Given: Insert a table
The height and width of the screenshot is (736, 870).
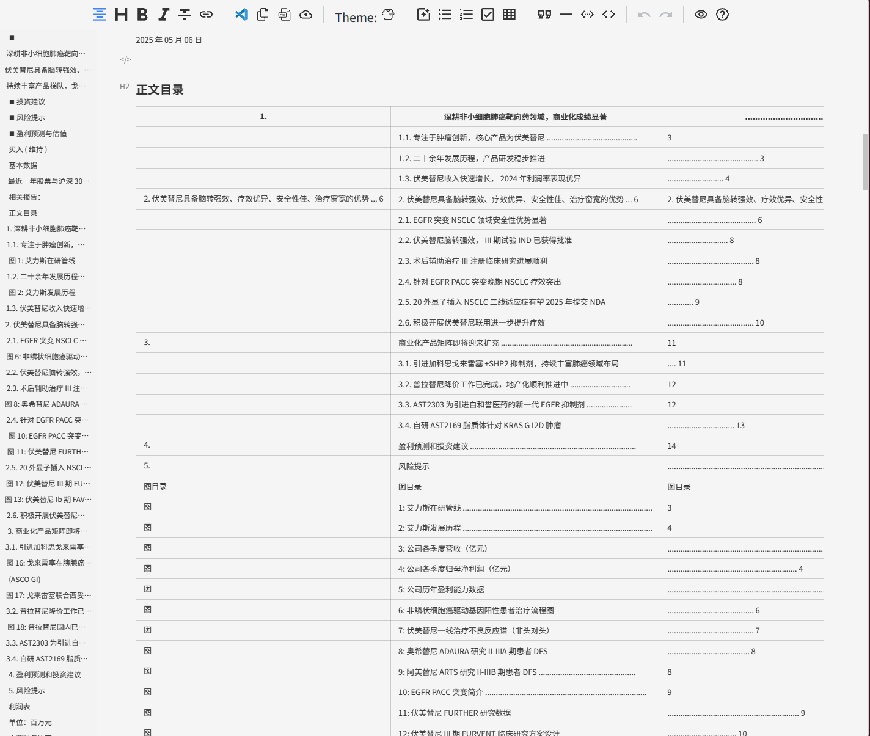Looking at the screenshot, I should point(508,14).
